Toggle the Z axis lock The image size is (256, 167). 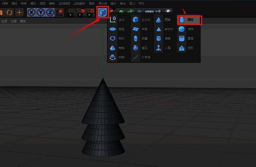pyautogui.click(x=50, y=12)
